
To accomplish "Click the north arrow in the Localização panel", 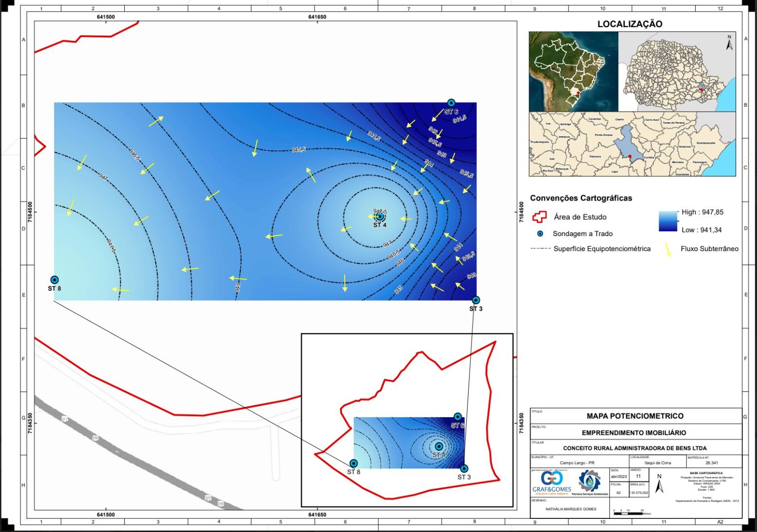I will [729, 43].
